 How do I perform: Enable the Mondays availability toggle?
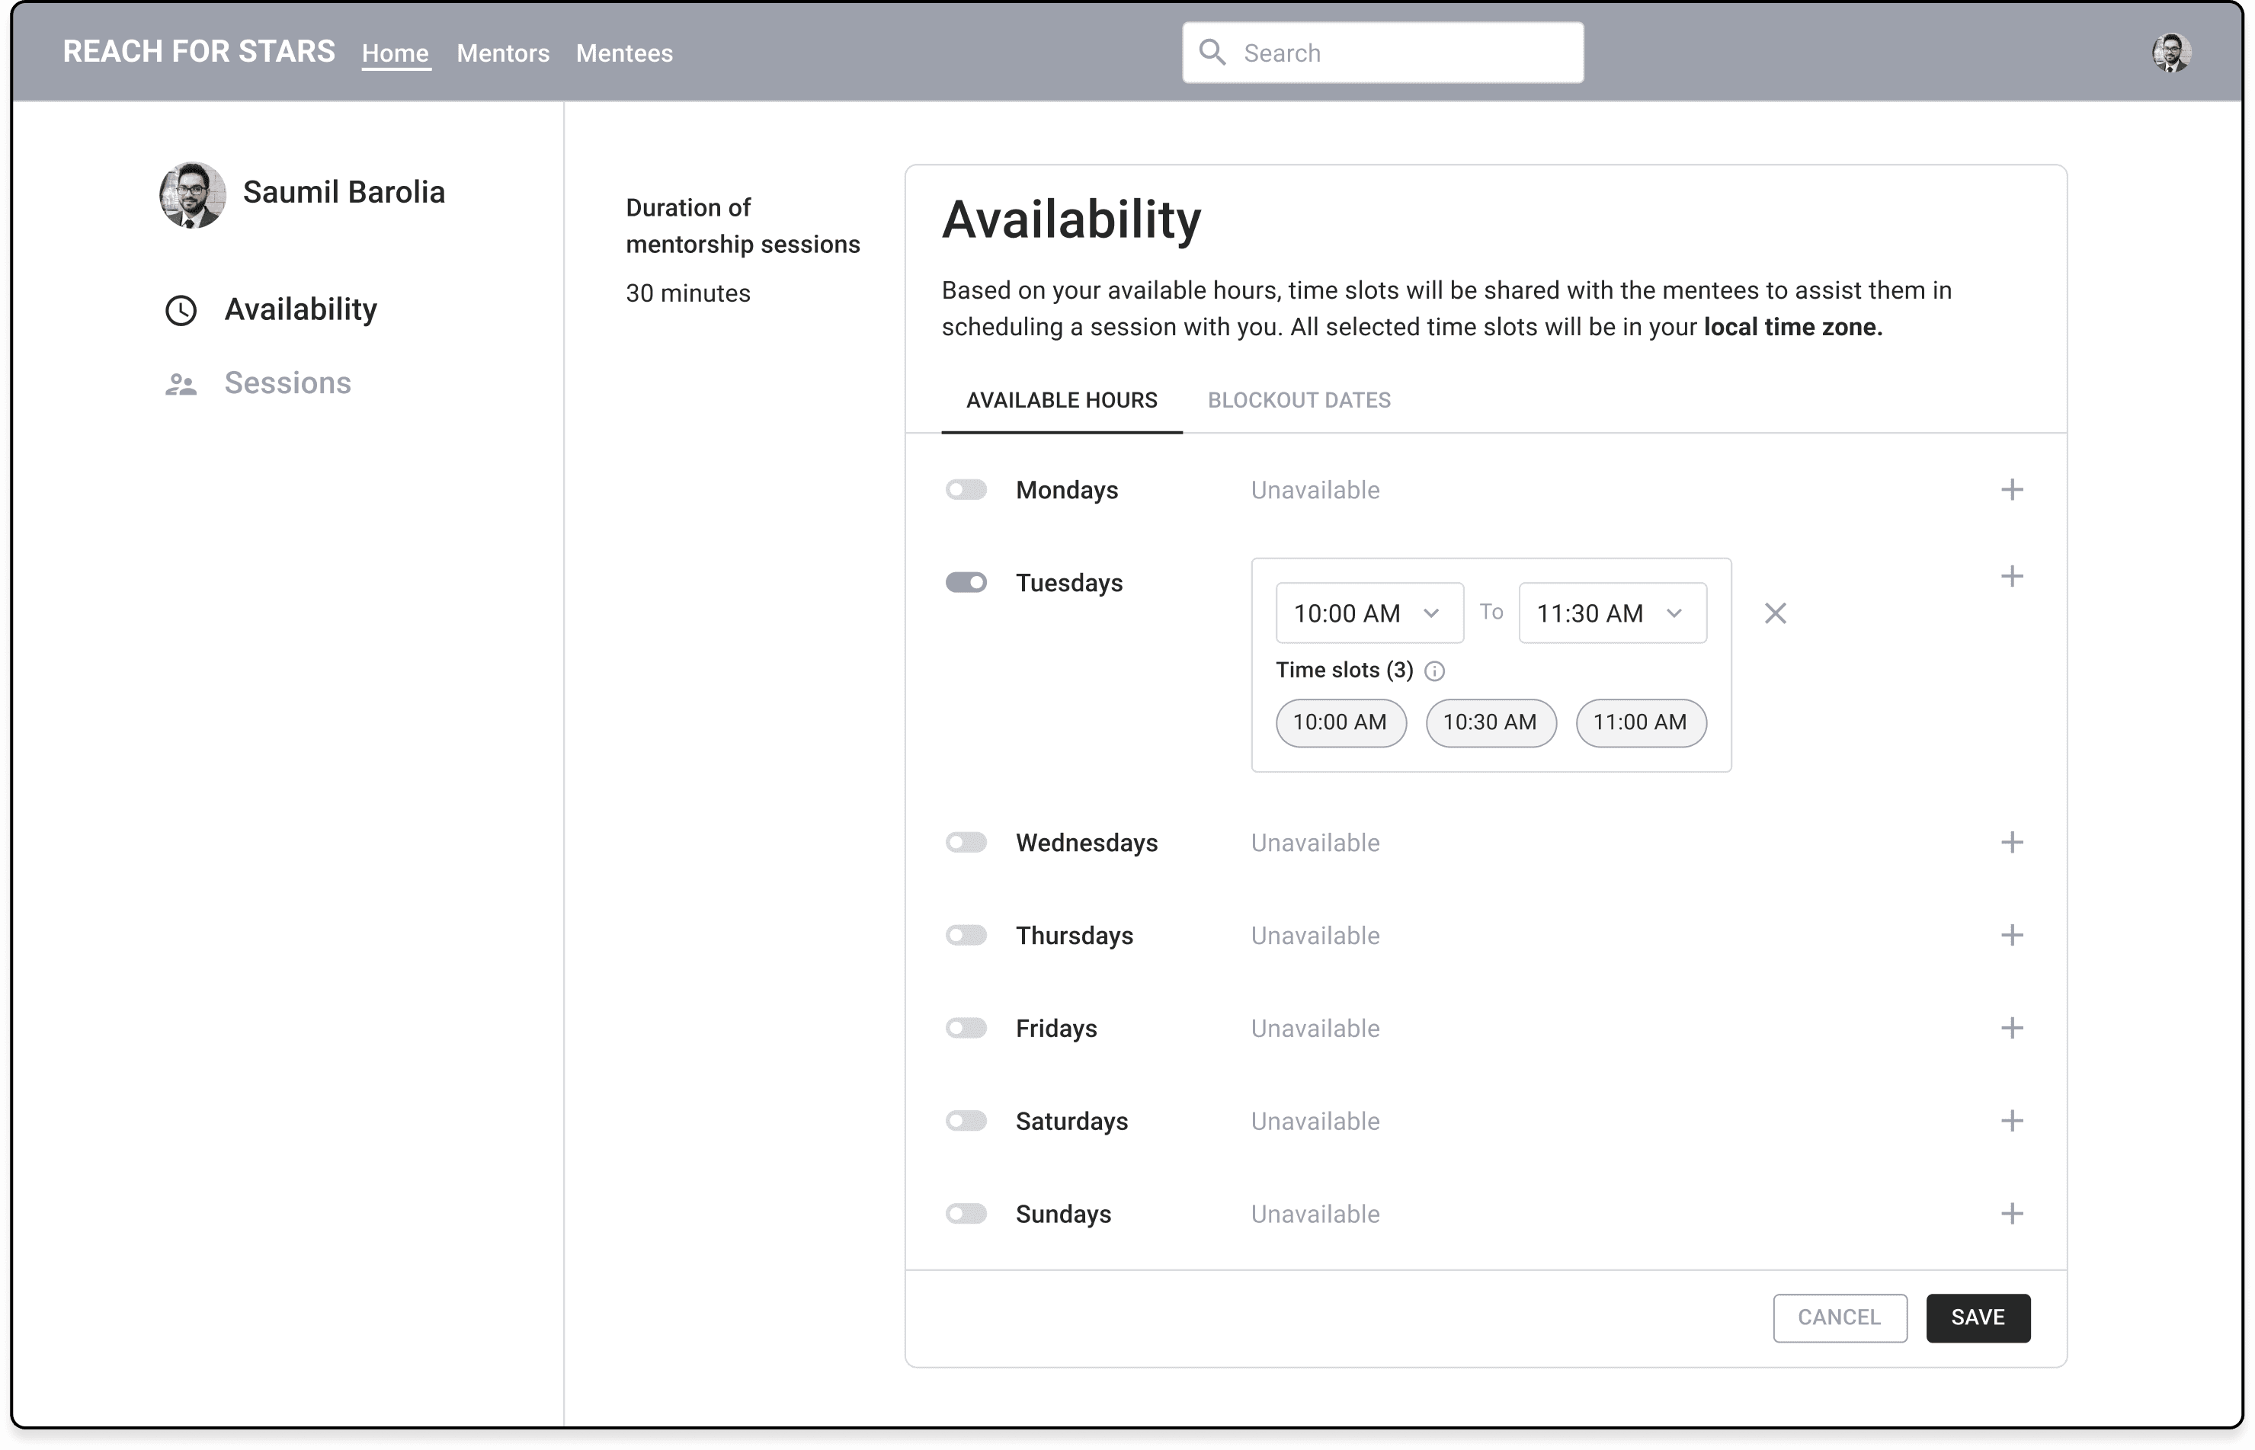tap(966, 490)
